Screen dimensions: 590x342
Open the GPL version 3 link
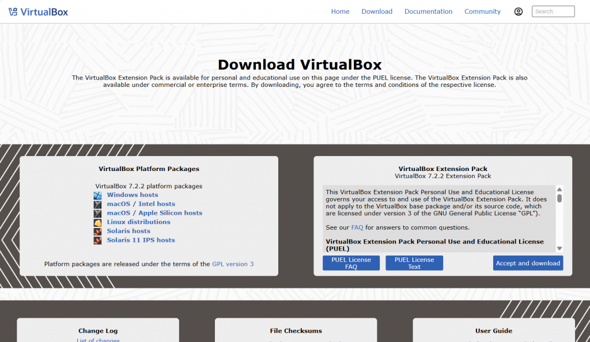coord(233,264)
